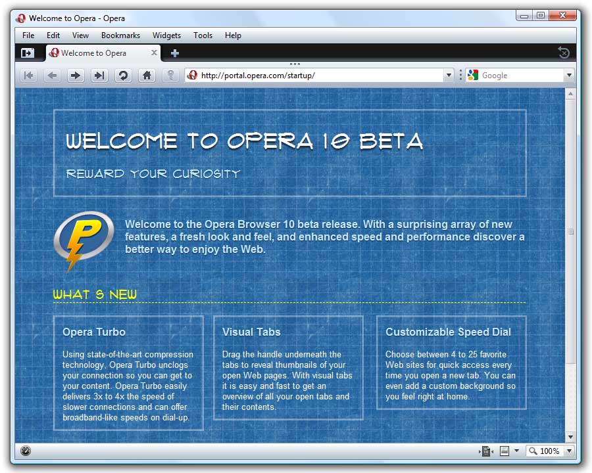Open the Edit menu
The height and width of the screenshot is (473, 592).
(x=53, y=35)
